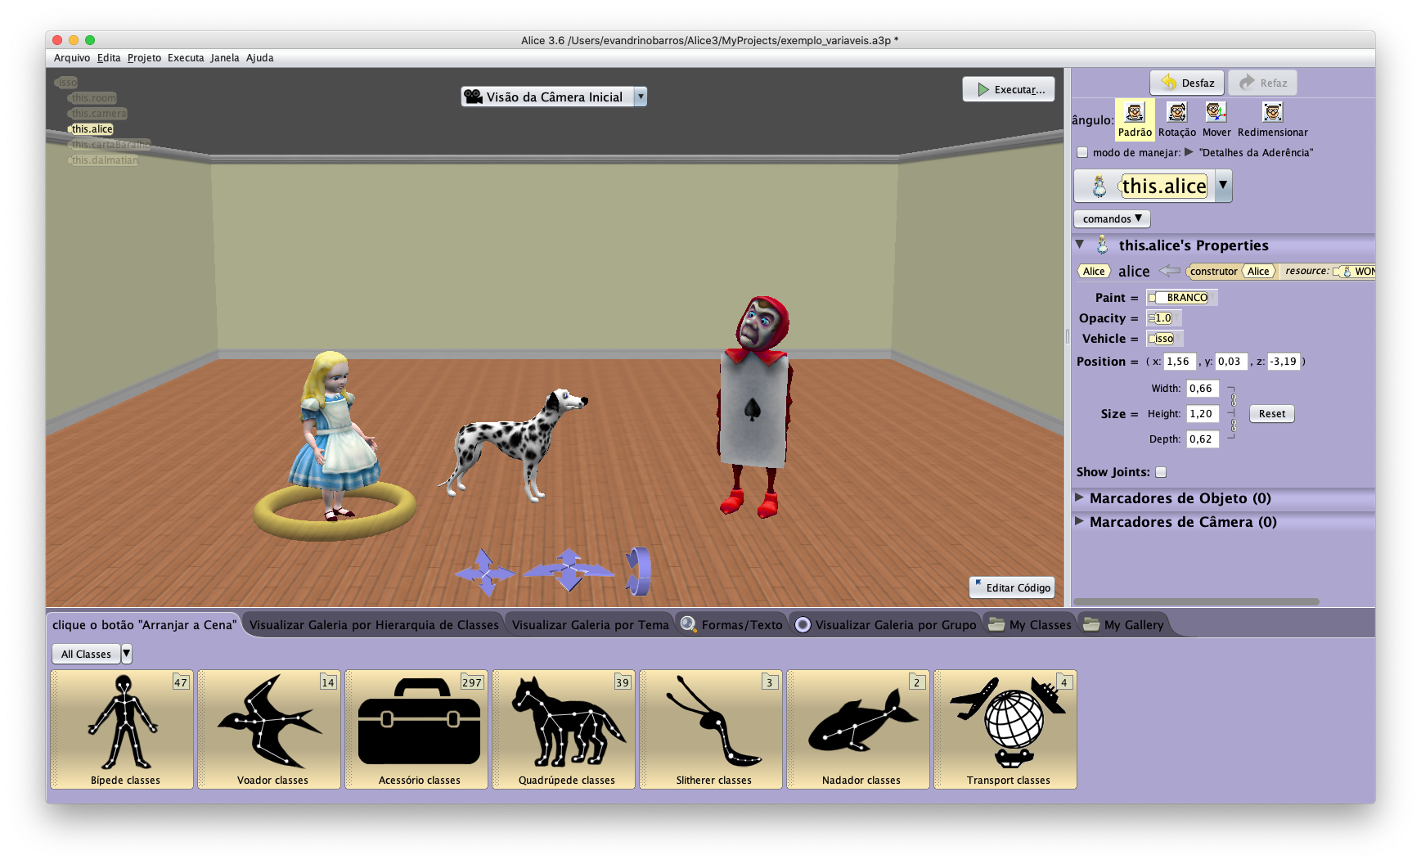Open Acessório classes briefcase icon

416,729
